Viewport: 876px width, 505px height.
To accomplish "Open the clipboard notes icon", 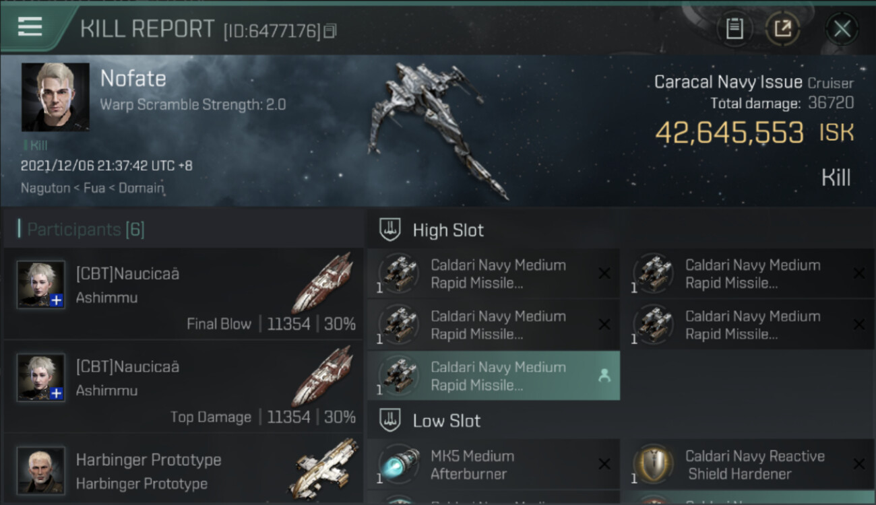I will pos(734,29).
